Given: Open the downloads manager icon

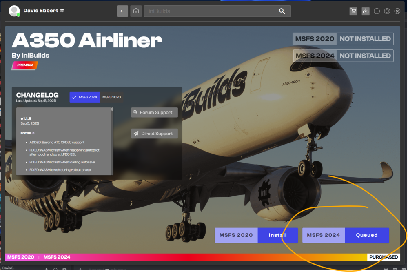Looking at the screenshot, I should point(366,11).
